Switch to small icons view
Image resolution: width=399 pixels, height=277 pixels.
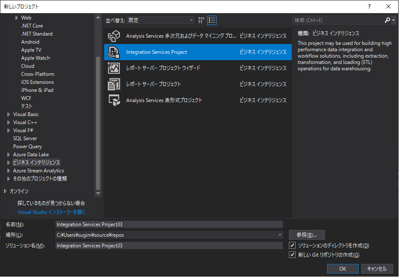coord(201,20)
